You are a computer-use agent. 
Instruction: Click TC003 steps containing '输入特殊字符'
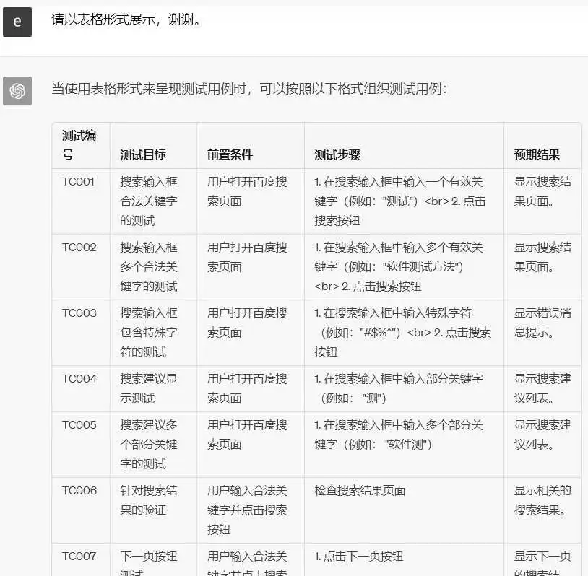tap(402, 333)
